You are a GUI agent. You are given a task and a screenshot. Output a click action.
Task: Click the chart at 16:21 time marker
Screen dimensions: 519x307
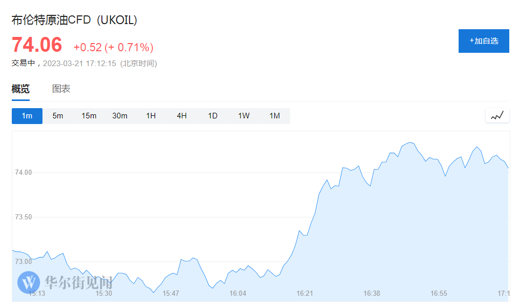[305, 293]
